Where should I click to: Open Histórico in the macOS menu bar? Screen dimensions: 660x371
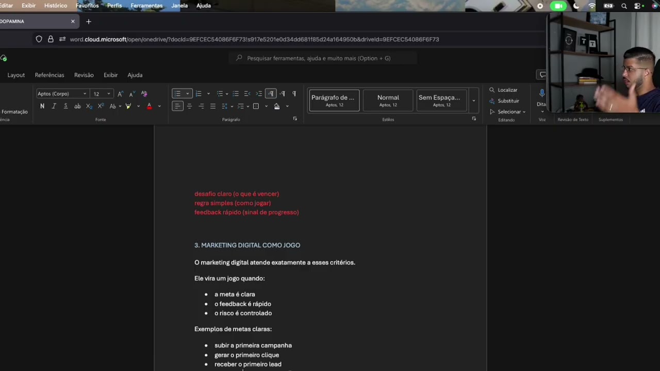[56, 6]
